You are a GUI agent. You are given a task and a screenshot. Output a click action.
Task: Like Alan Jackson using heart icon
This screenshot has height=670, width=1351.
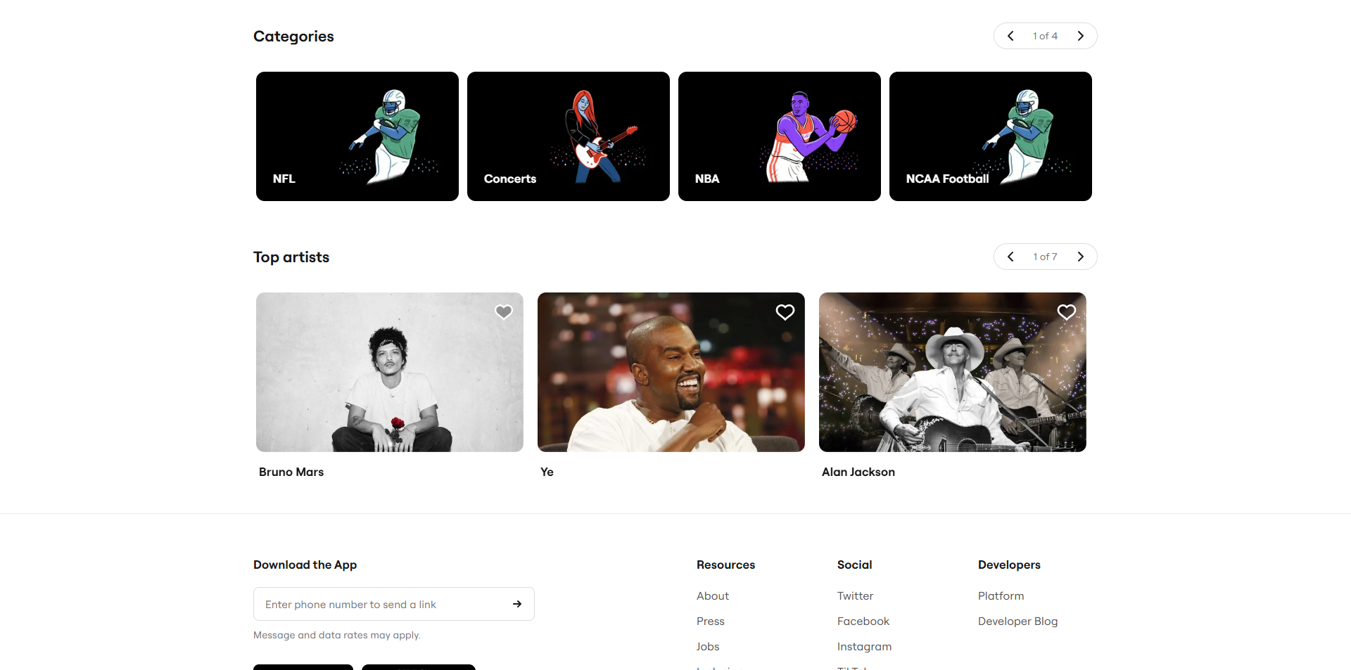pyautogui.click(x=1067, y=312)
